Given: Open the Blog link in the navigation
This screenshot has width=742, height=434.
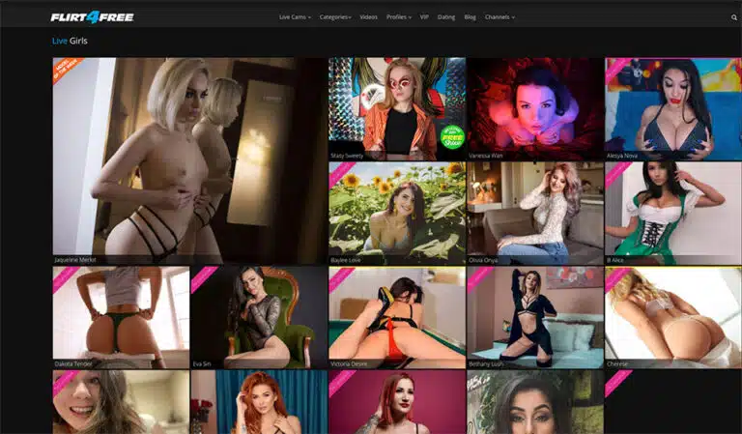Looking at the screenshot, I should click(x=470, y=17).
